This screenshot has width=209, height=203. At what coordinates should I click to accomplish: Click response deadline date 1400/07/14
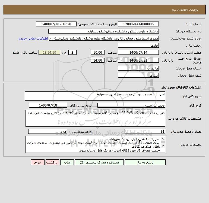(x=138, y=53)
